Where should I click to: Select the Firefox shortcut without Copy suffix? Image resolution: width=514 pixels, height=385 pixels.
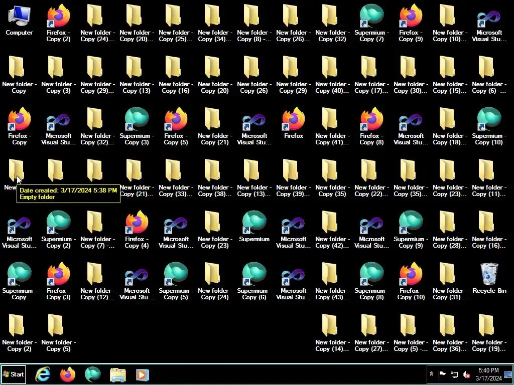(293, 124)
